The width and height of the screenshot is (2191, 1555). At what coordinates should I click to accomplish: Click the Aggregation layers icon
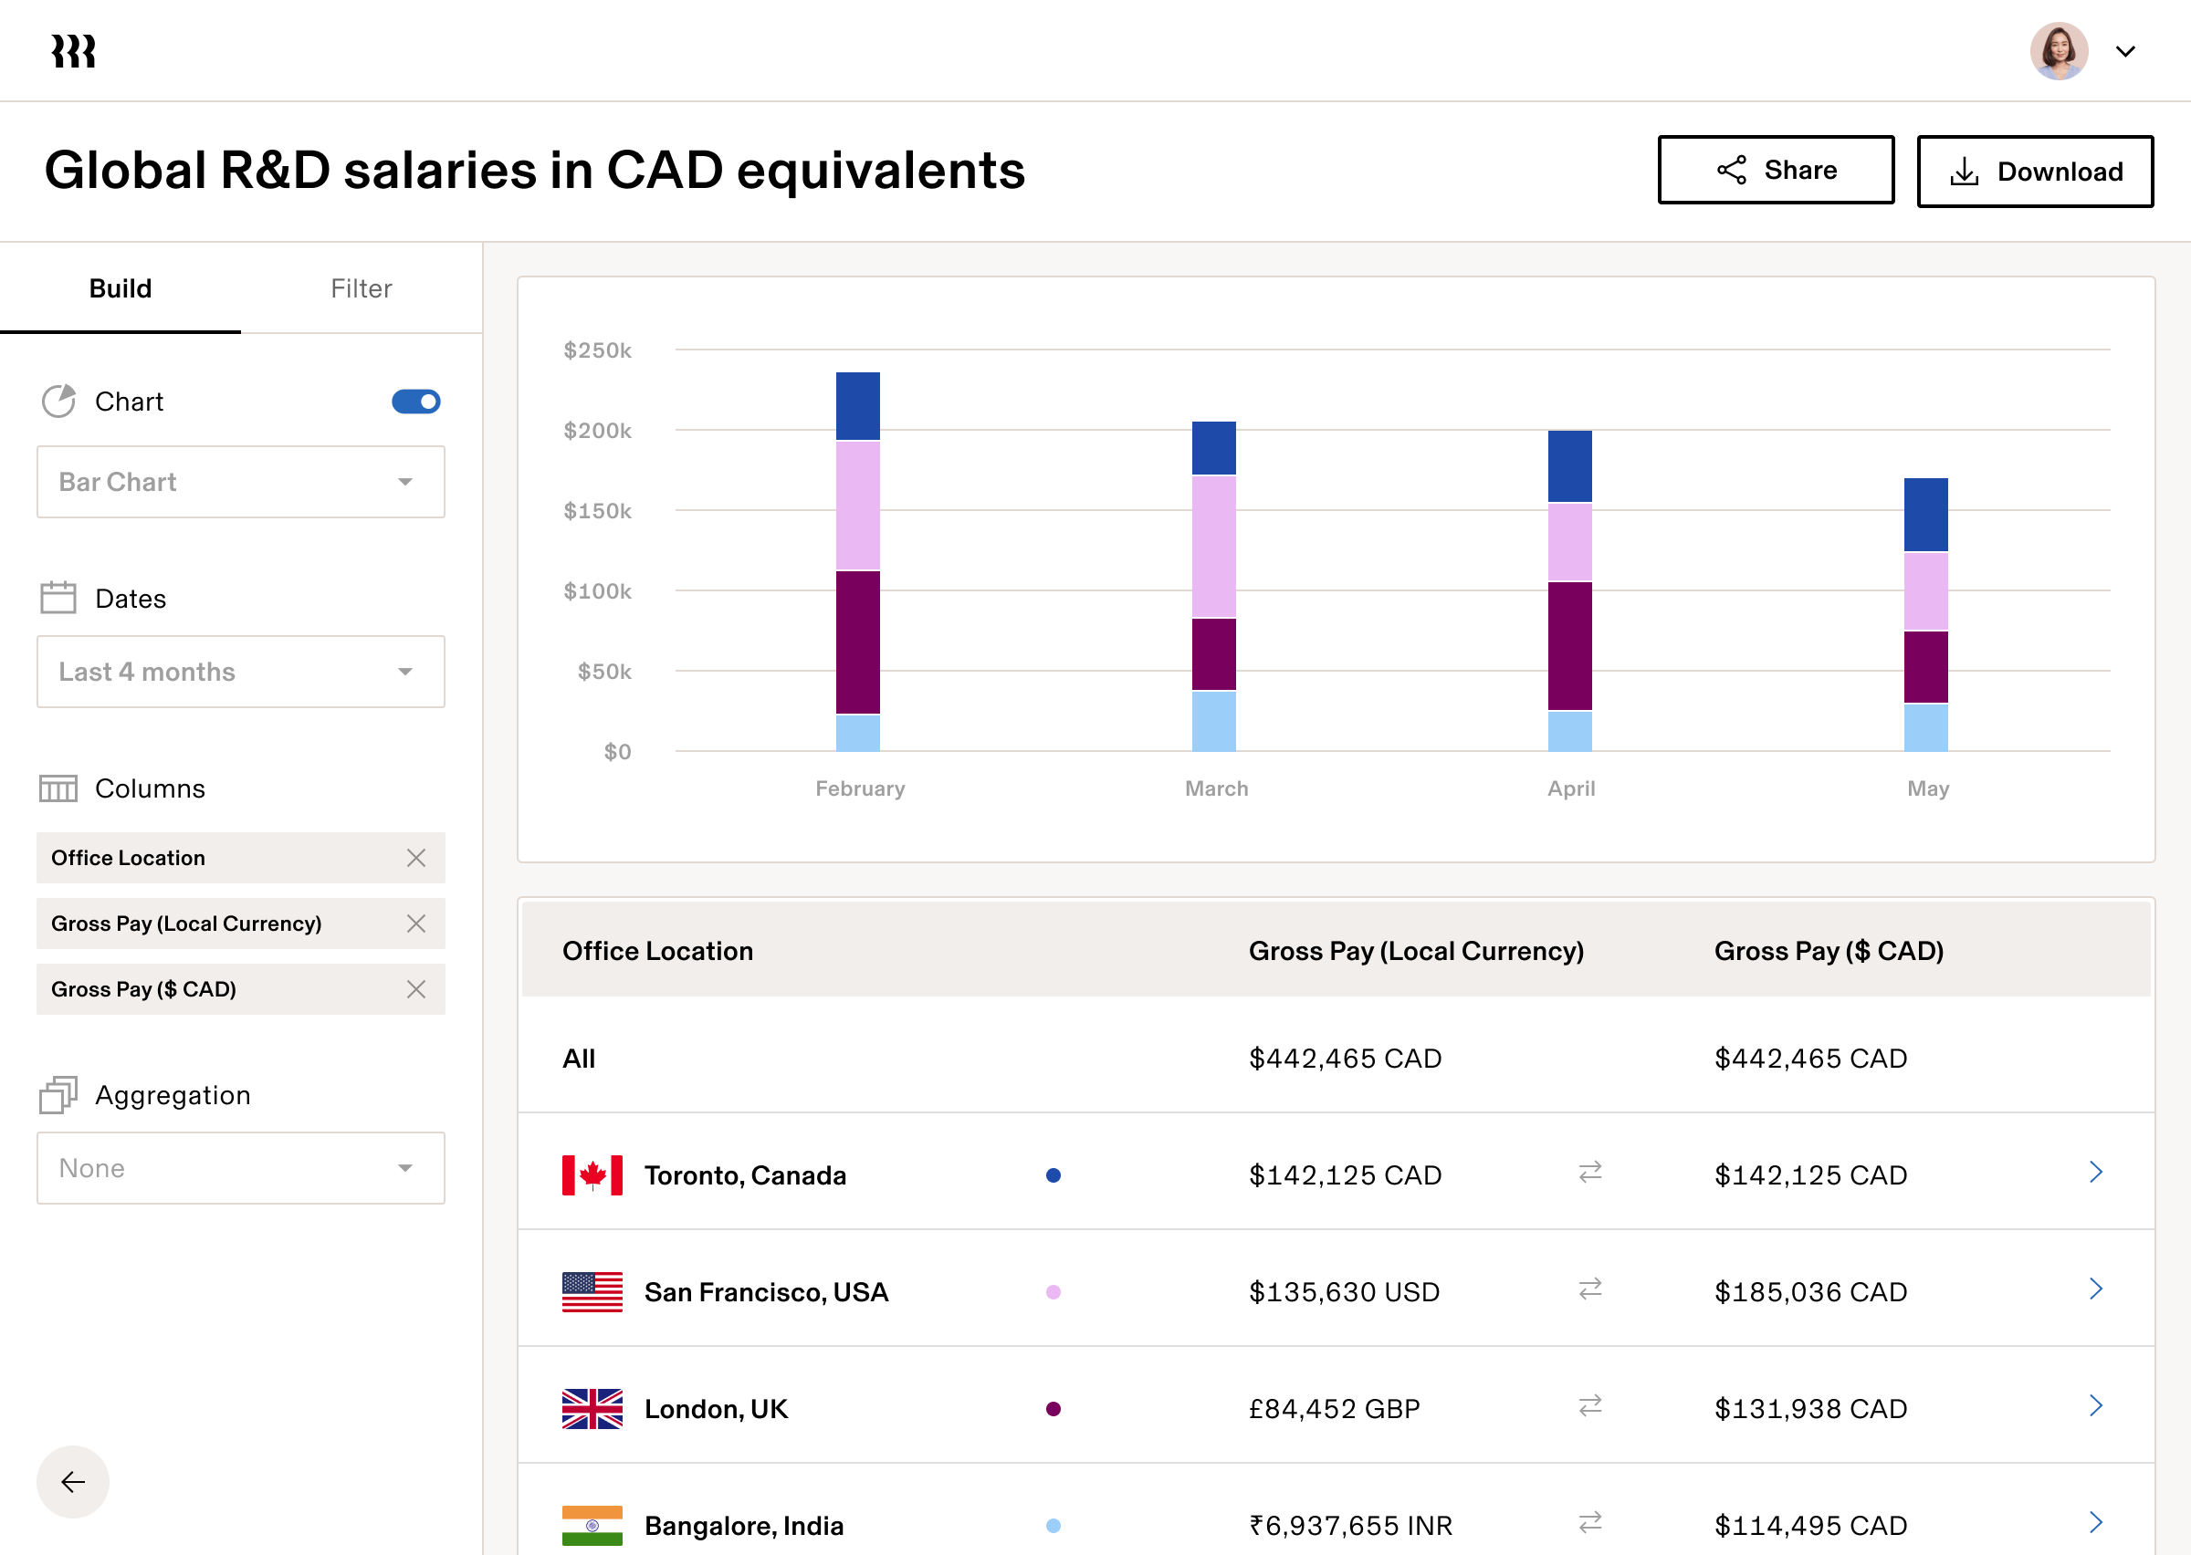[x=58, y=1094]
